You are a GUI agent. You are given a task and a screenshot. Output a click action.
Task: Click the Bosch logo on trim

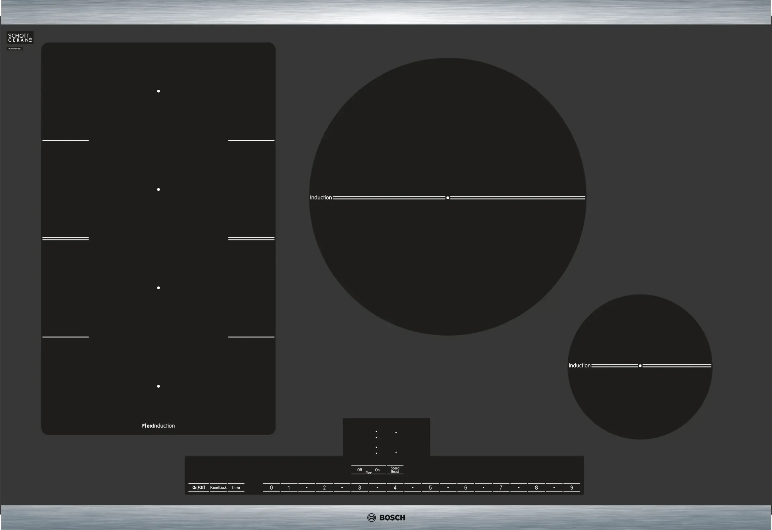(386, 518)
